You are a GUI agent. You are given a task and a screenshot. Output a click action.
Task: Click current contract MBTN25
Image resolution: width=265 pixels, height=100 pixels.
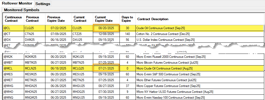[83, 63]
